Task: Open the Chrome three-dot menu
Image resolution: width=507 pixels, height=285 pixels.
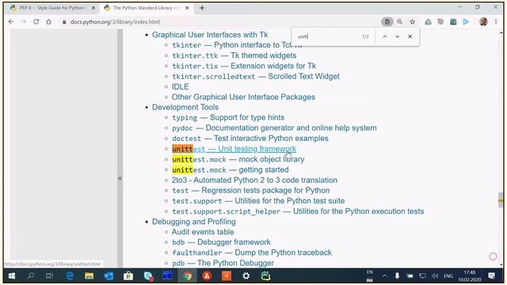Action: [496, 21]
